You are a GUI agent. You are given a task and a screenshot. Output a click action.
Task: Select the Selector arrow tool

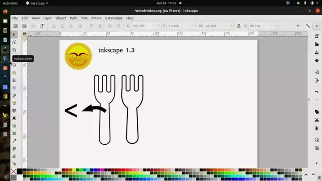pyautogui.click(x=14, y=34)
